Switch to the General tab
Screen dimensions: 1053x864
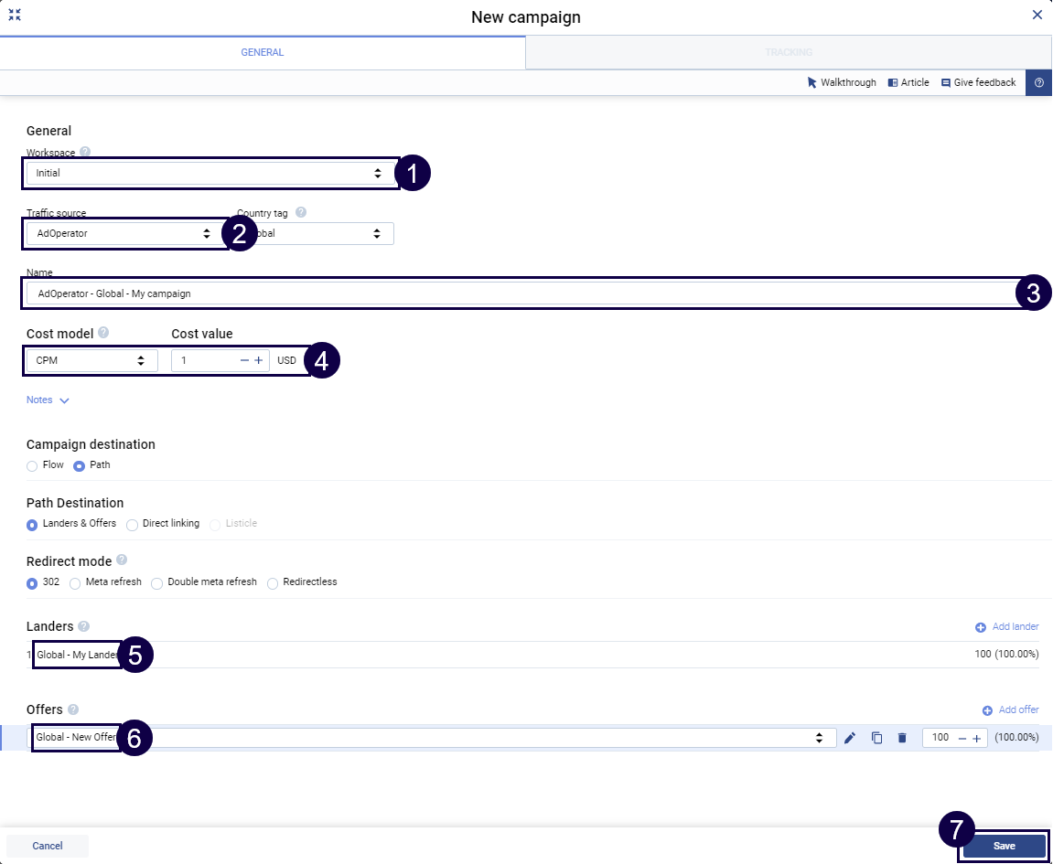click(263, 53)
